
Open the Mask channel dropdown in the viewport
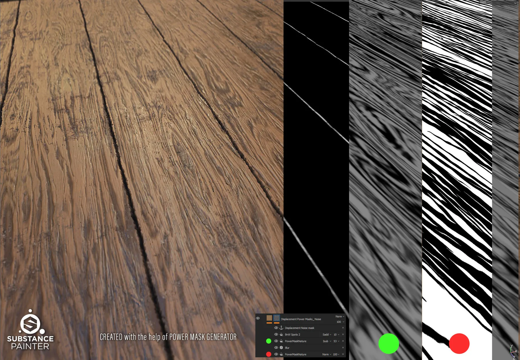pos(515,3)
